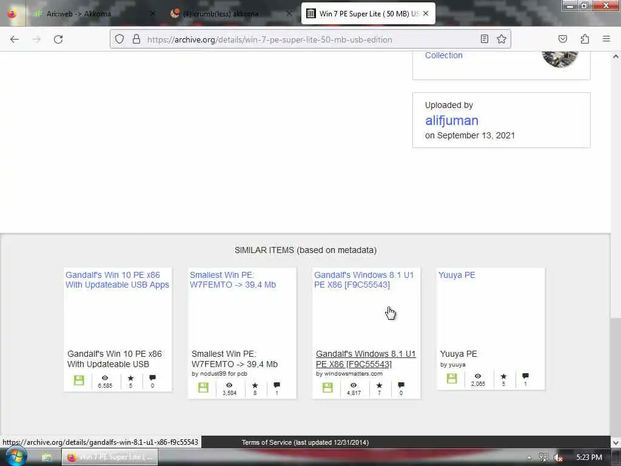Screen dimensions: 621x466
Task: Click the black Yuuya PE card text
Action: click(458, 354)
